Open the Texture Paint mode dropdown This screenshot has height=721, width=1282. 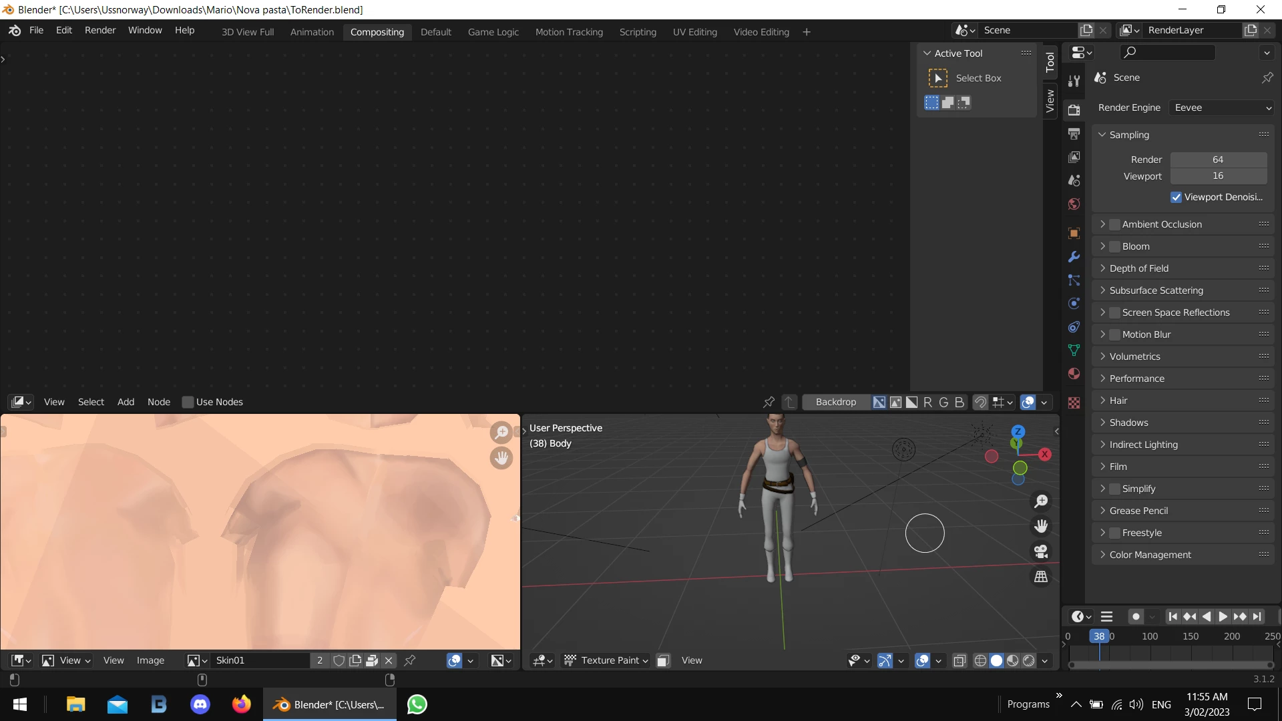(x=606, y=660)
